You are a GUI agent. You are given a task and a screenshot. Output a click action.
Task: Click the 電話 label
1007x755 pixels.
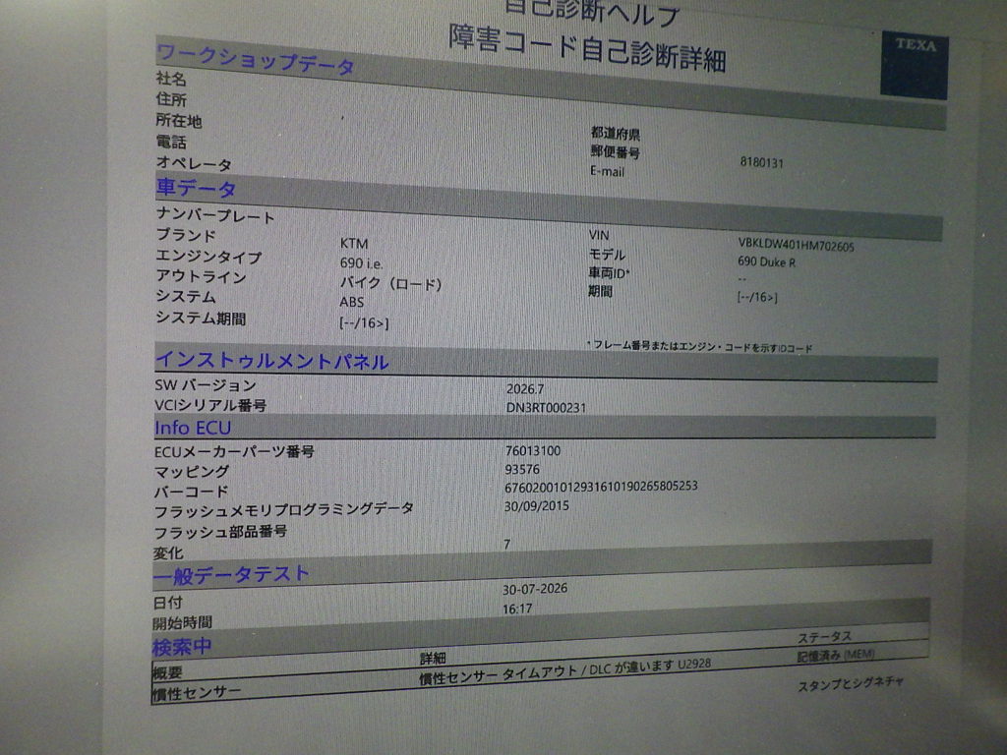coord(171,142)
